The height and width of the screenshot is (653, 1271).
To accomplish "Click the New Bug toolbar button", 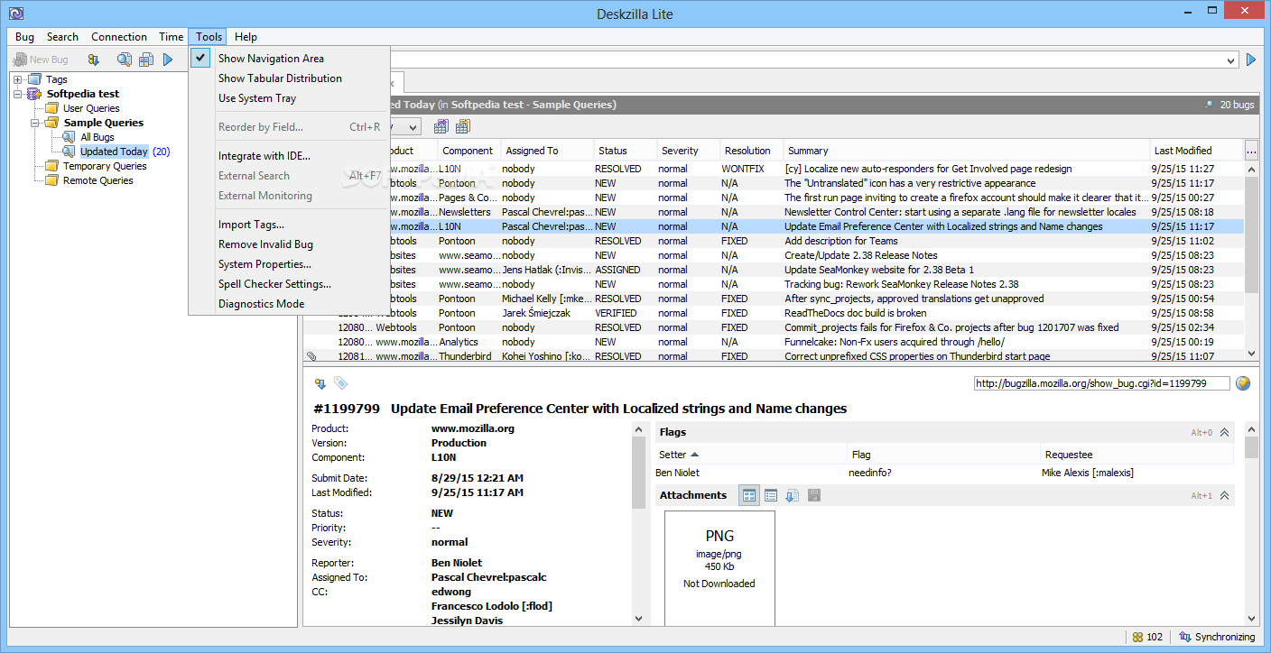I will pos(42,60).
